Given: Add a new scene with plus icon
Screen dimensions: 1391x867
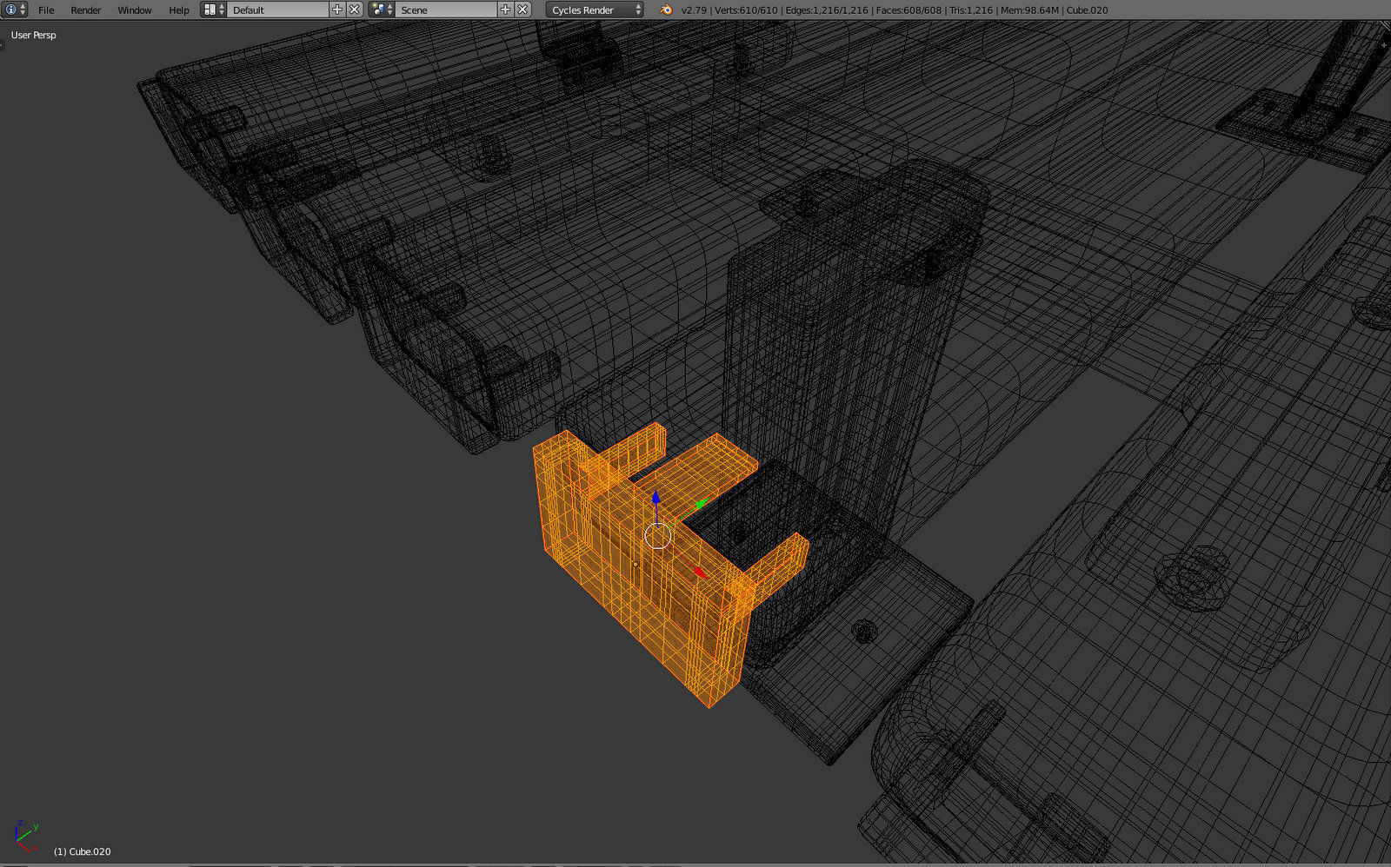Looking at the screenshot, I should pos(505,10).
